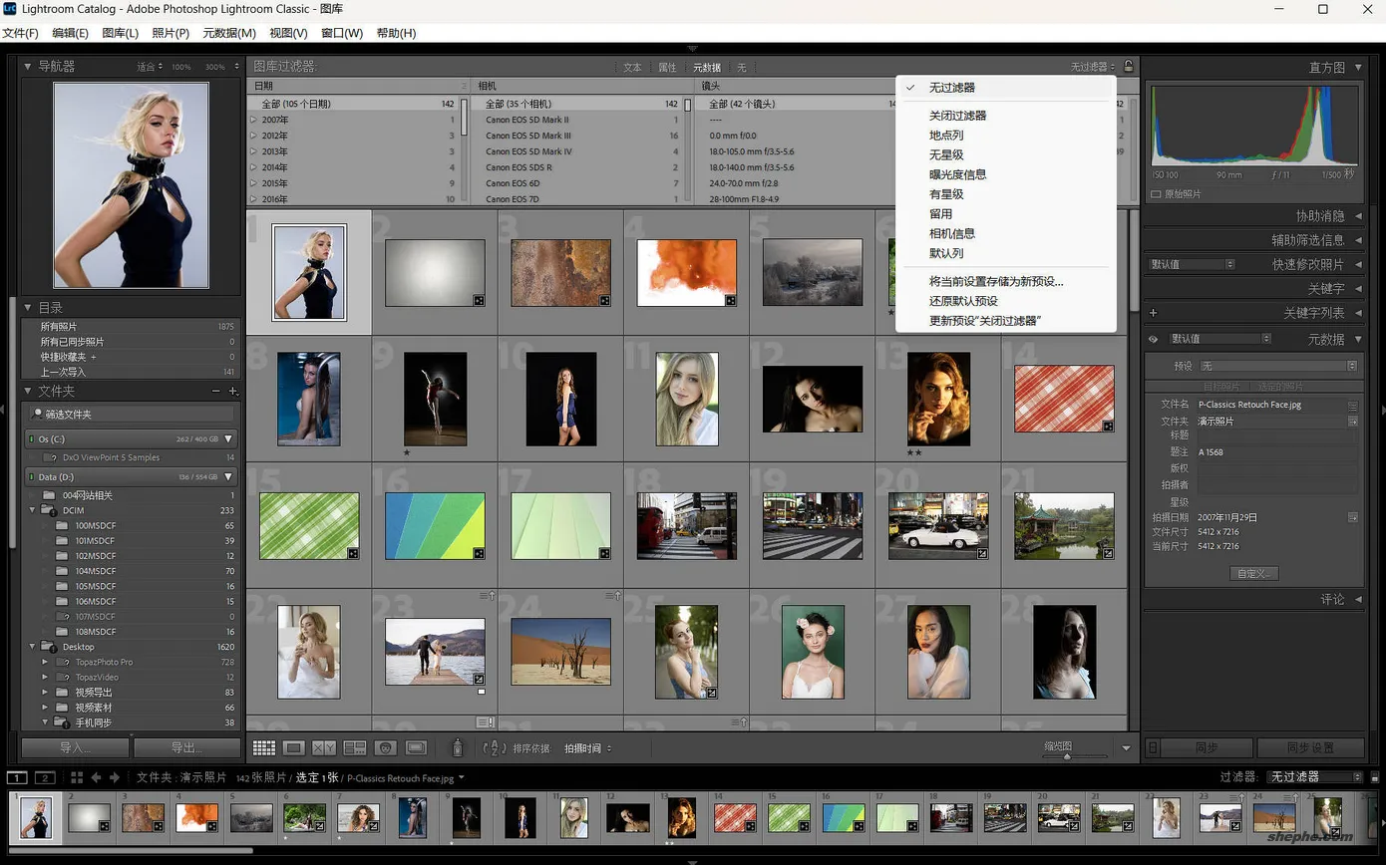Collapse the Desktop folder tree
Screen dimensions: 1386x865
pos(32,647)
